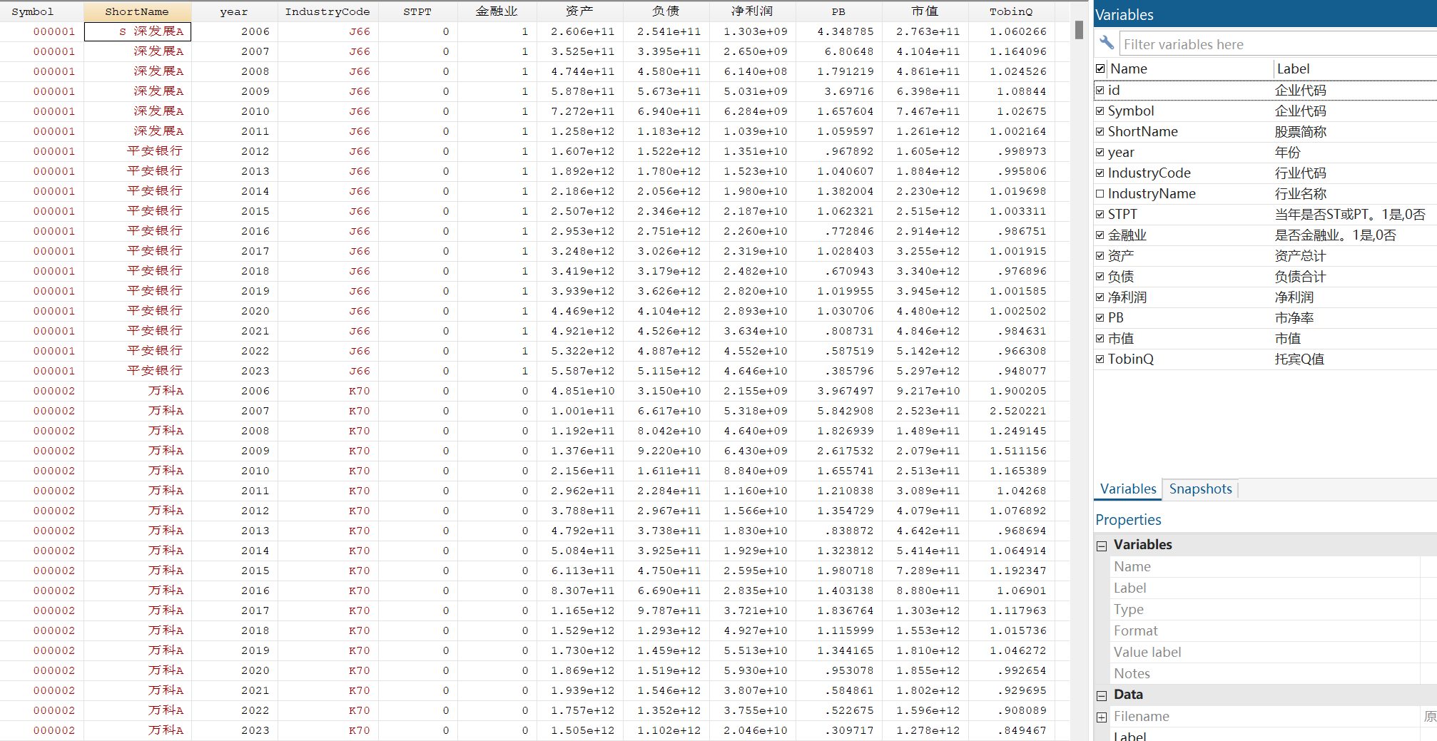Image resolution: width=1437 pixels, height=741 pixels.
Task: Click the label 托宾Q值
Action: [1299, 359]
